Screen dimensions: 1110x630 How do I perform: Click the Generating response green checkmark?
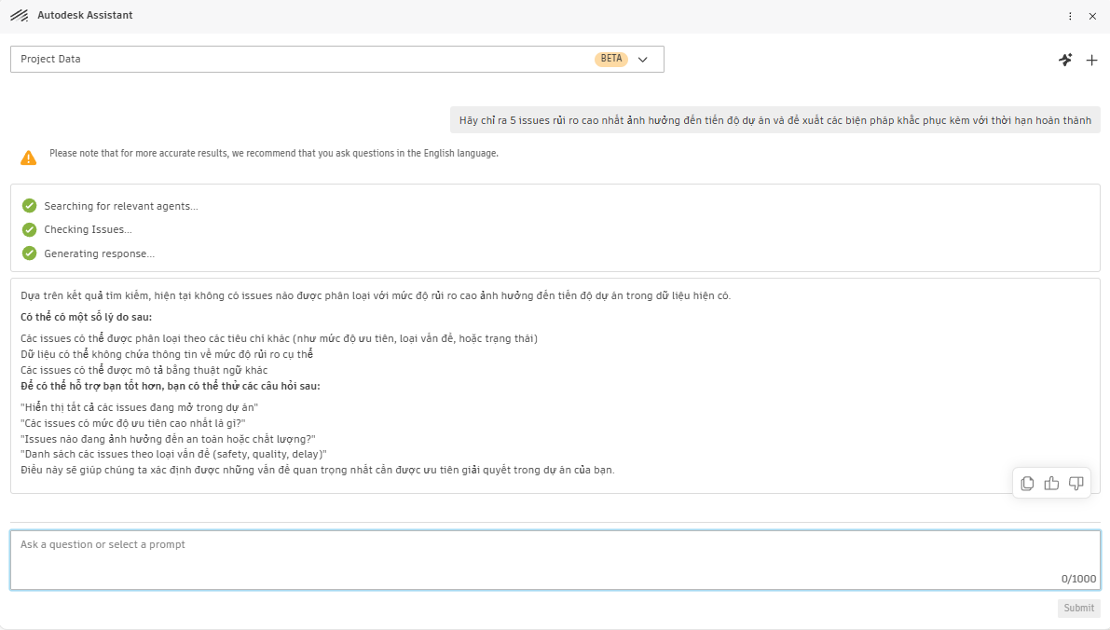pyautogui.click(x=29, y=253)
